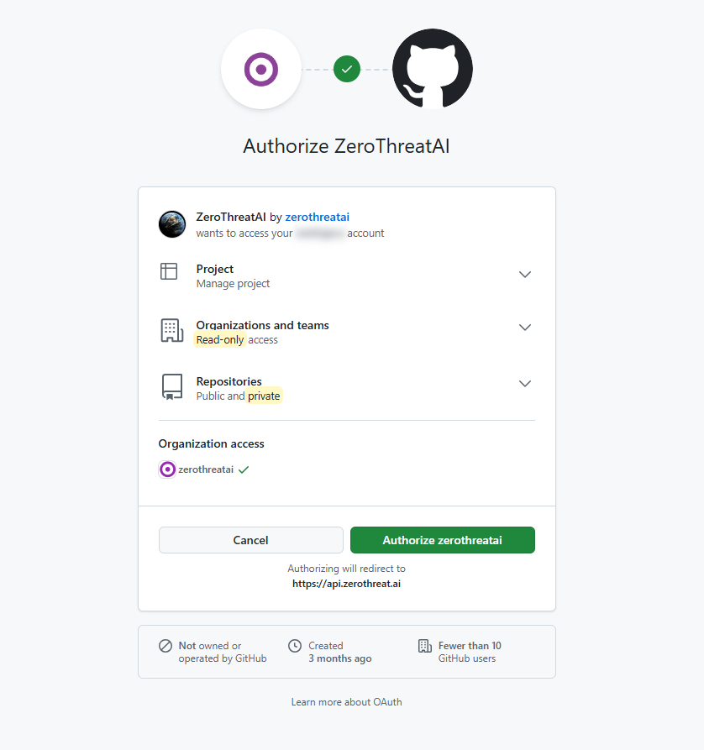Image resolution: width=704 pixels, height=750 pixels.
Task: Click the ZeroThreatAI globe avatar
Action: tap(172, 224)
